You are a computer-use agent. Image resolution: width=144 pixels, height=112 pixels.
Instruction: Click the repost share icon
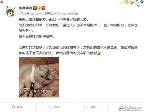click(49, 107)
